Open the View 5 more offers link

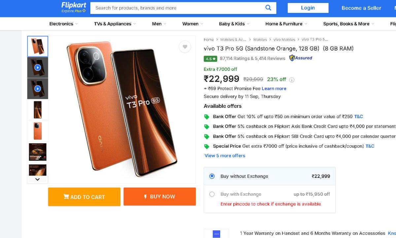[x=225, y=156]
